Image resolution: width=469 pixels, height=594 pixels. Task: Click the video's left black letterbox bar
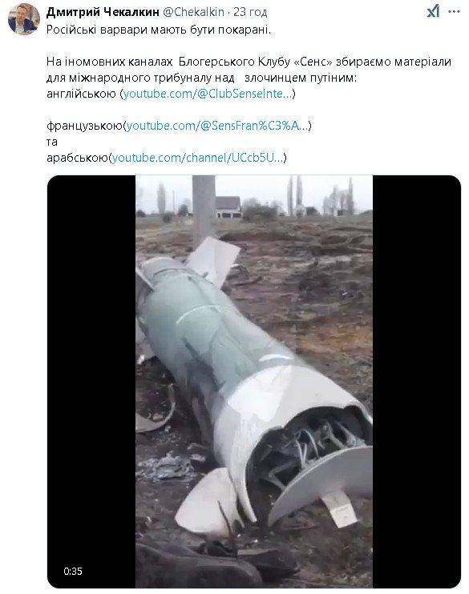coord(91,382)
